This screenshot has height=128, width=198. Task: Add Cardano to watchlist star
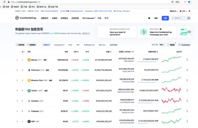point(17,101)
